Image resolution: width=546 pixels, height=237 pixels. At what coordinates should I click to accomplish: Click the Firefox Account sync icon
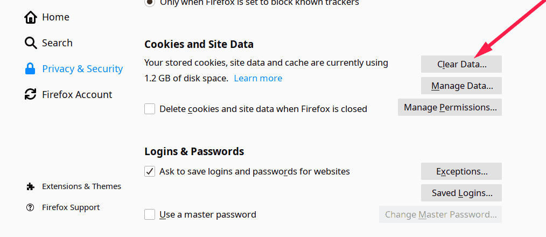[31, 95]
